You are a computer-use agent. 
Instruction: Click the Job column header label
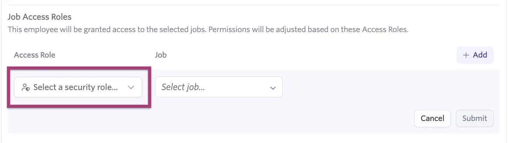tap(161, 55)
